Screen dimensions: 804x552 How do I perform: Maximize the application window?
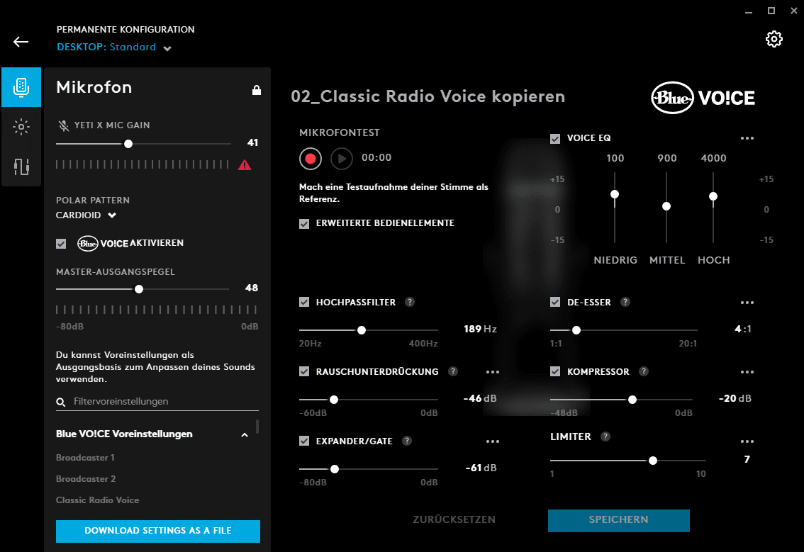[x=771, y=11]
